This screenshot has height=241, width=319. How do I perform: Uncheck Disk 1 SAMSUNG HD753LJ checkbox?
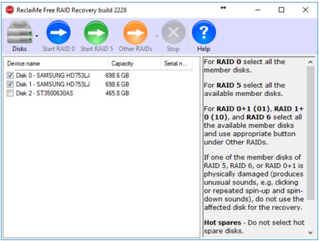[x=10, y=84]
